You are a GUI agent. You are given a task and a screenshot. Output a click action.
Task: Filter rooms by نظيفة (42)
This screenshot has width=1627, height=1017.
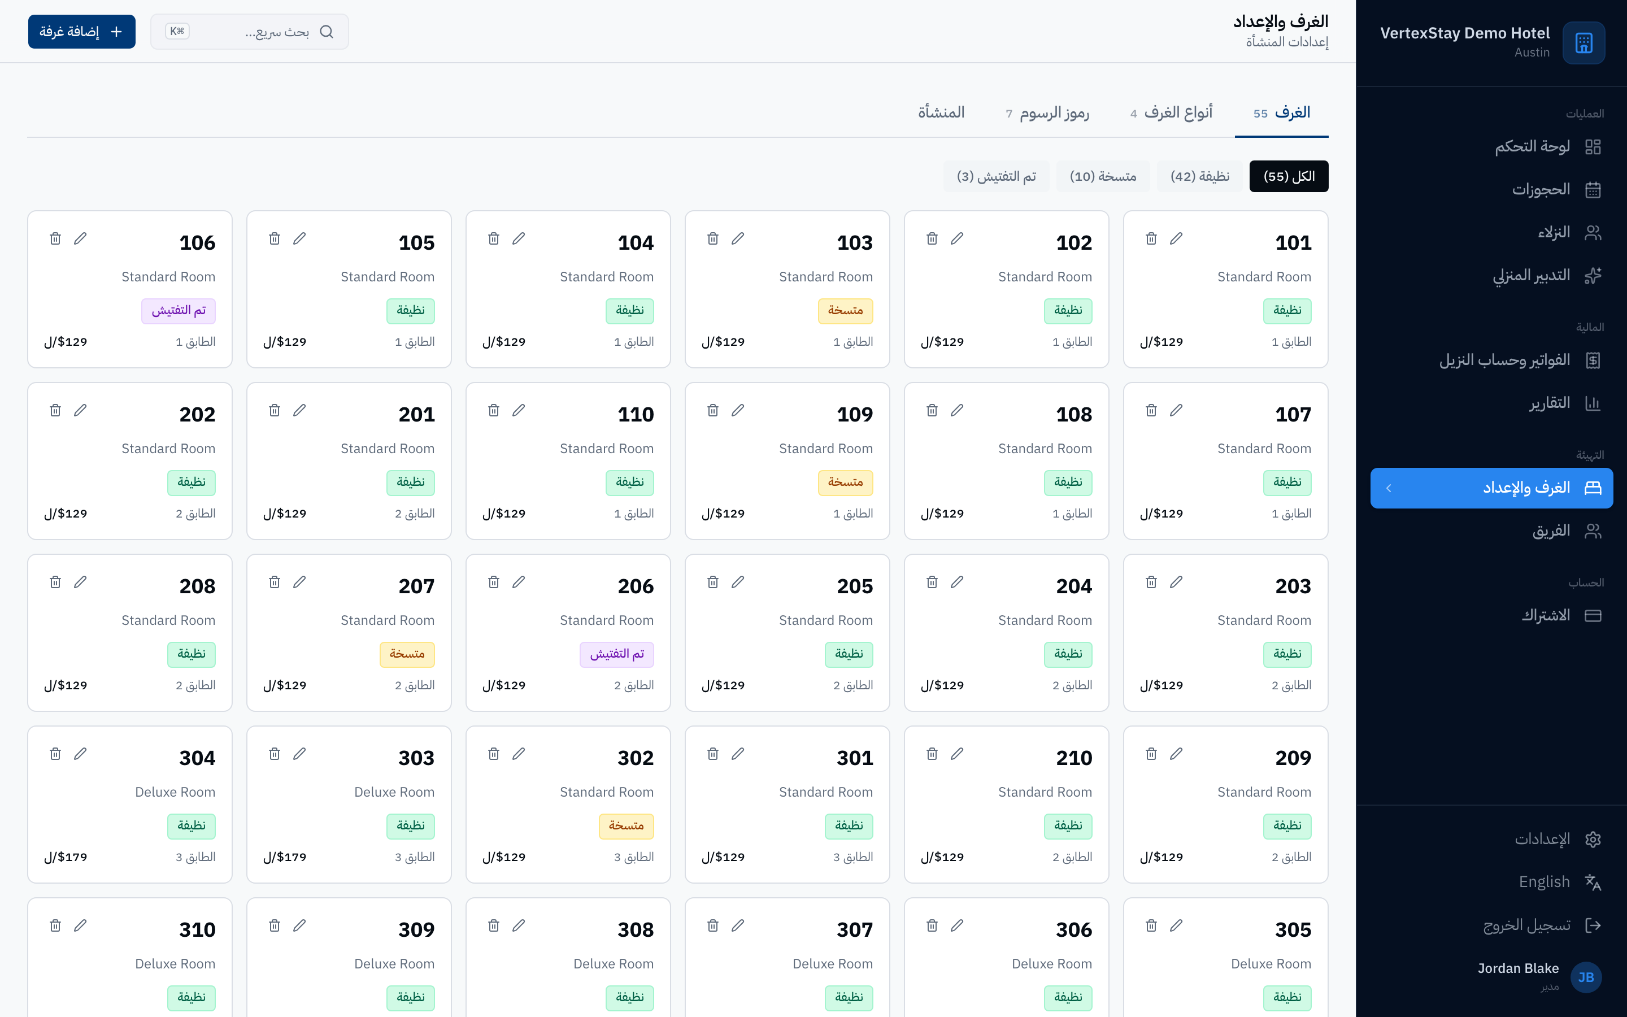(x=1199, y=176)
